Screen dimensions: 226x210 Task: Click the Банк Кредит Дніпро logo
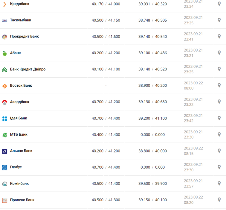pyautogui.click(x=4, y=69)
